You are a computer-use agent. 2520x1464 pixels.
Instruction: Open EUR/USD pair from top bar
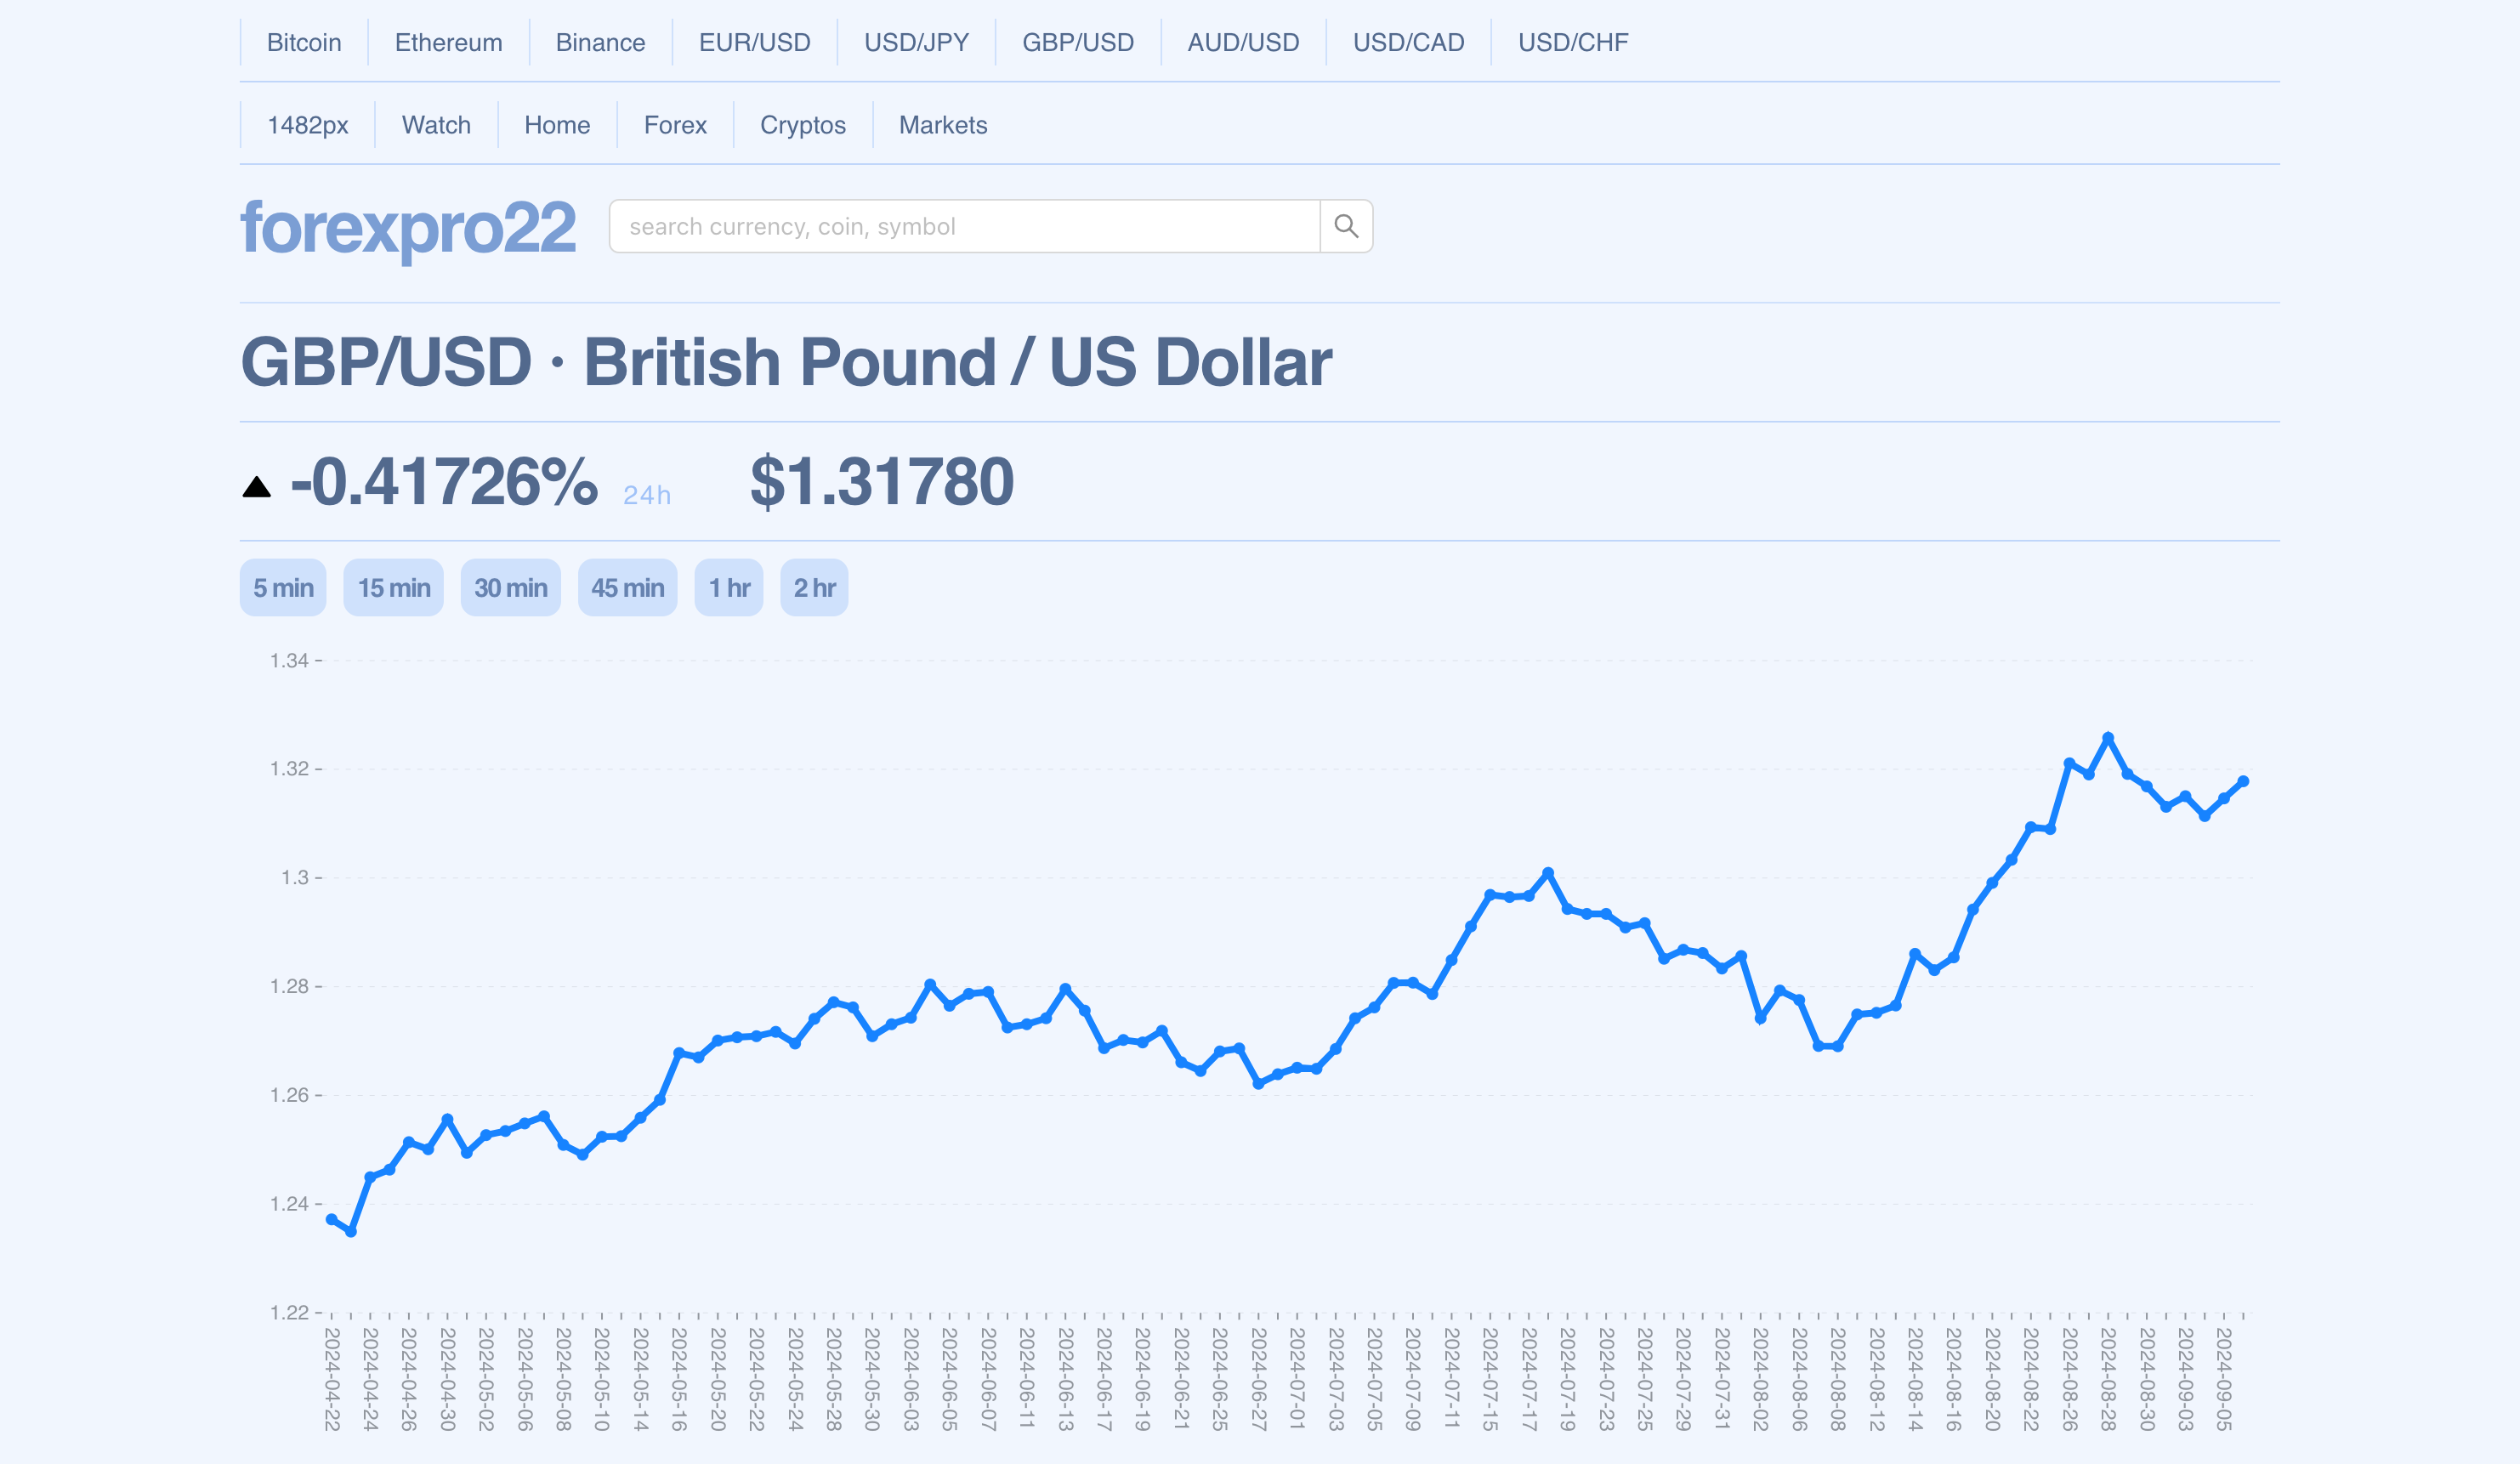tap(754, 42)
